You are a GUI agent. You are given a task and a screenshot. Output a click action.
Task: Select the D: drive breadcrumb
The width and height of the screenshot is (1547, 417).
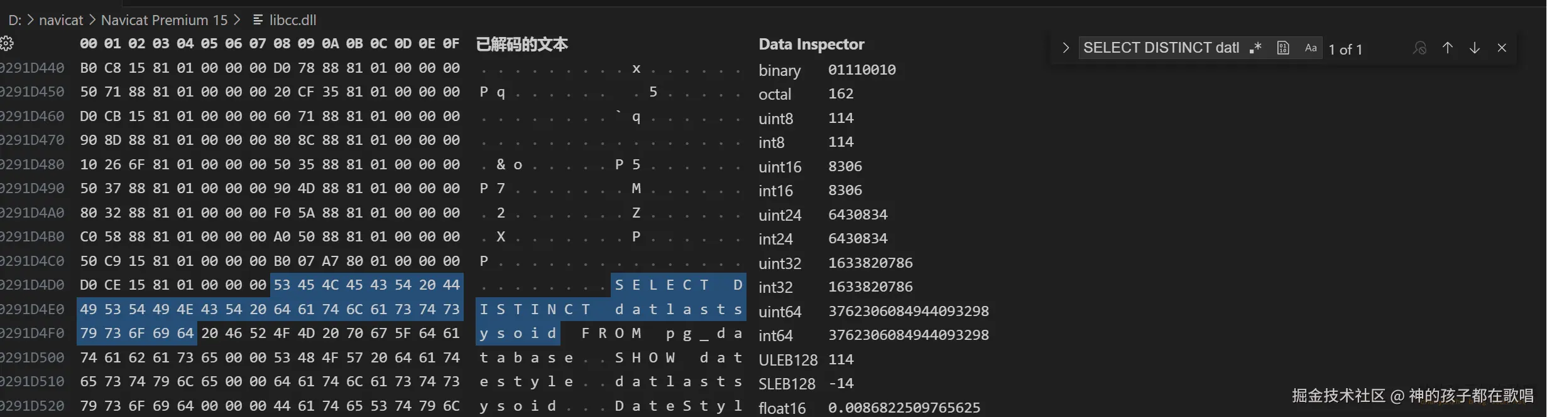[x=15, y=20]
